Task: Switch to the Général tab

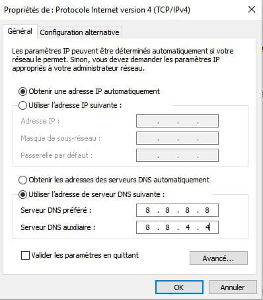Action: pyautogui.click(x=20, y=31)
